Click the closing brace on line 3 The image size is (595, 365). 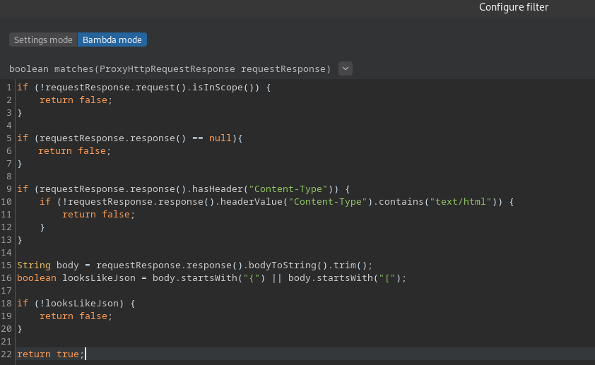click(20, 113)
